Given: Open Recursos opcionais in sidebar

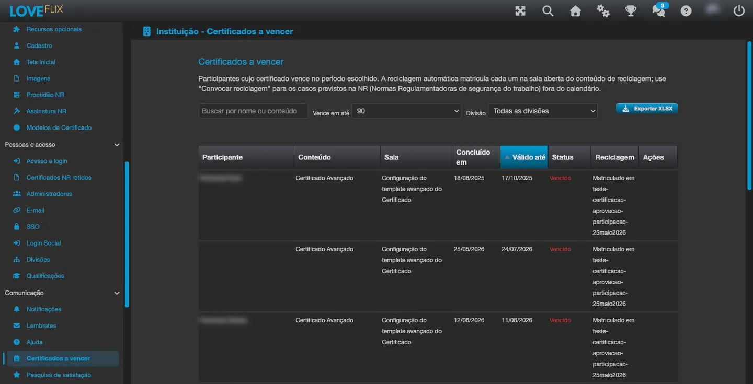Looking at the screenshot, I should [x=54, y=29].
